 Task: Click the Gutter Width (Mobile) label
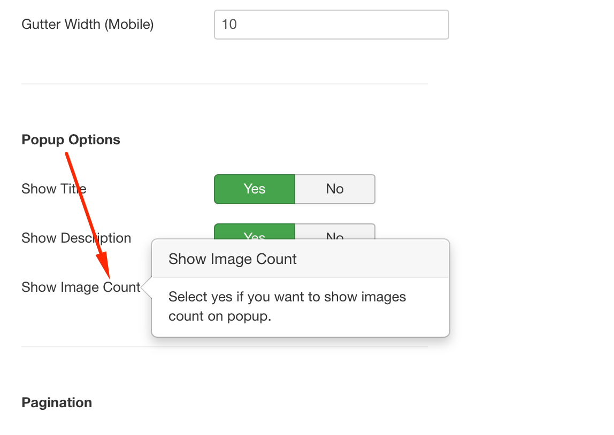[88, 25]
